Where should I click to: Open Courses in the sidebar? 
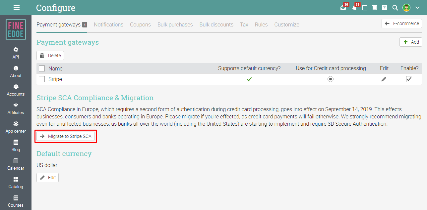click(x=16, y=201)
